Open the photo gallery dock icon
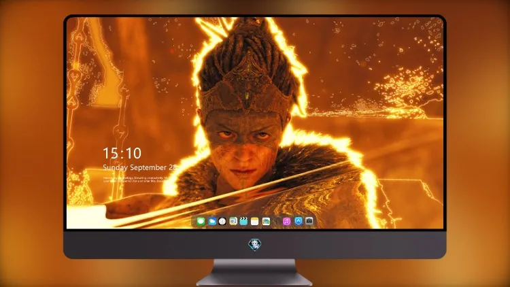The height and width of the screenshot is (287, 510). pos(266,222)
